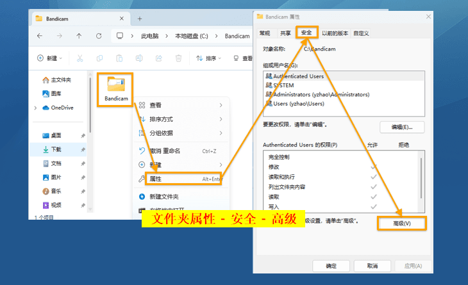Click the chevron after 本地磁盘 (C:)

tap(217, 36)
